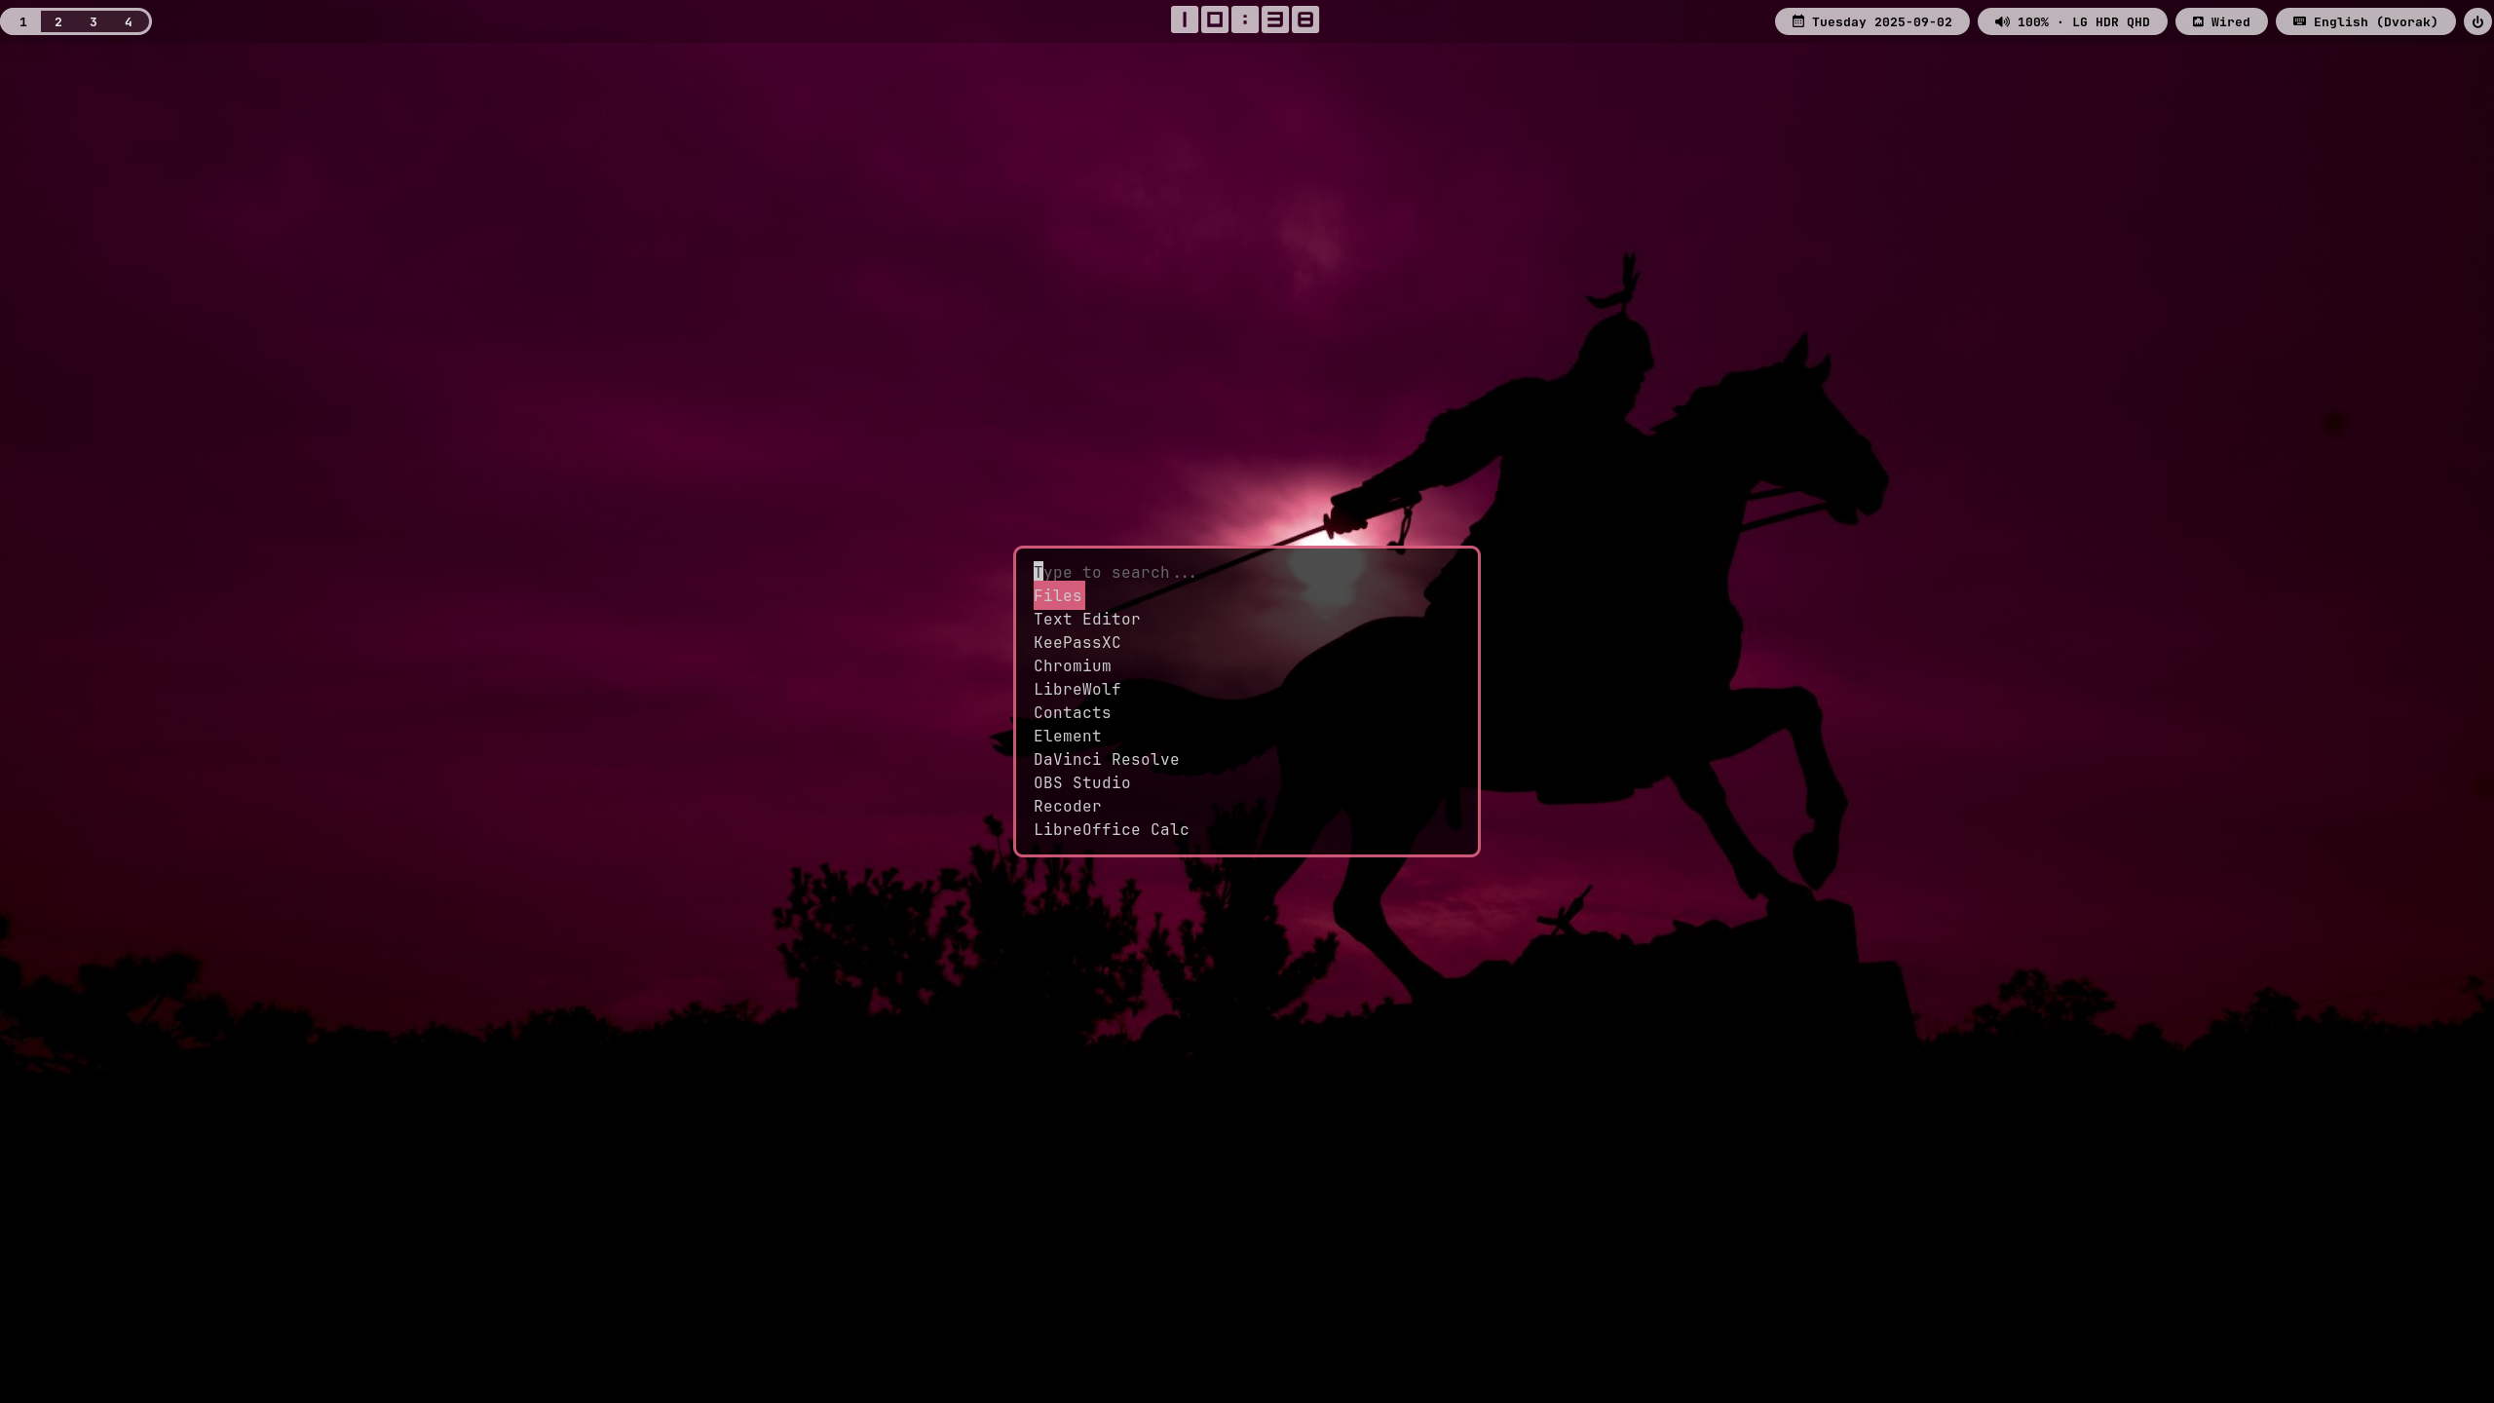This screenshot has width=2494, height=1403.
Task: Switch to workspace 3
Action: pyautogui.click(x=94, y=21)
